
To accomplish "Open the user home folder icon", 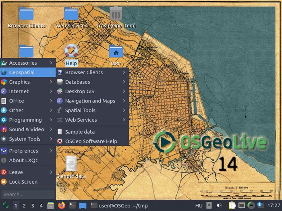I will pos(116,52).
